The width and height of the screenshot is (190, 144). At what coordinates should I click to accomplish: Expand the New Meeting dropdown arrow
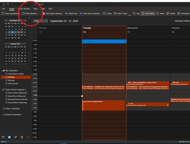coord(38,14)
